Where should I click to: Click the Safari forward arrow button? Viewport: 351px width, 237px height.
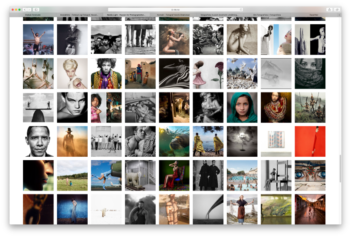[x=29, y=10]
